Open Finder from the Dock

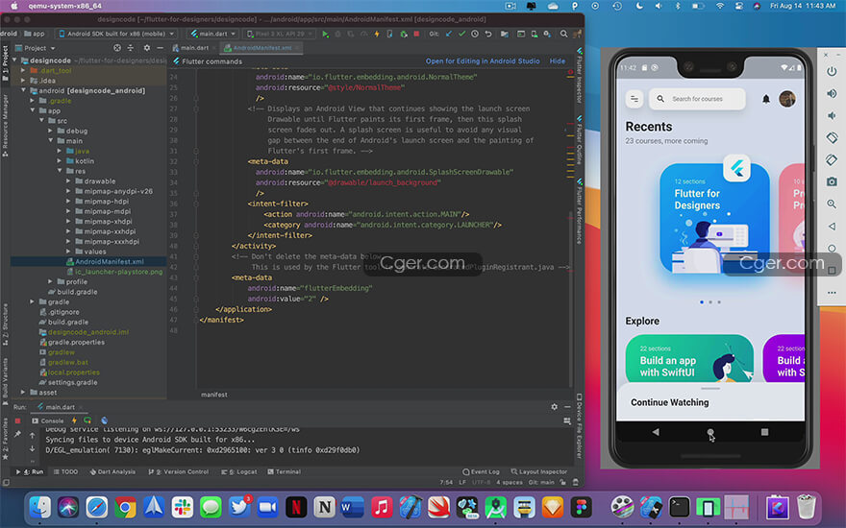40,507
